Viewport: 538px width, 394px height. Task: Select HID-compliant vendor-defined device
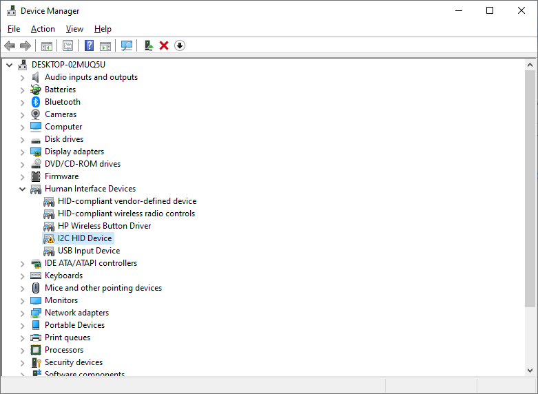pyautogui.click(x=127, y=201)
